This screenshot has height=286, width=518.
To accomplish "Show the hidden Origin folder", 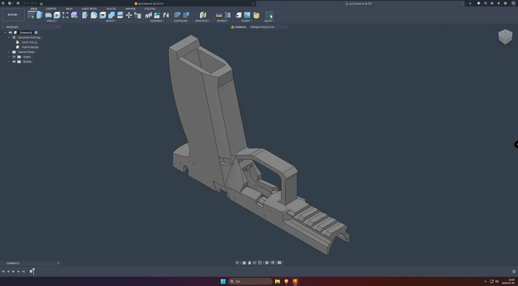I will (x=14, y=57).
